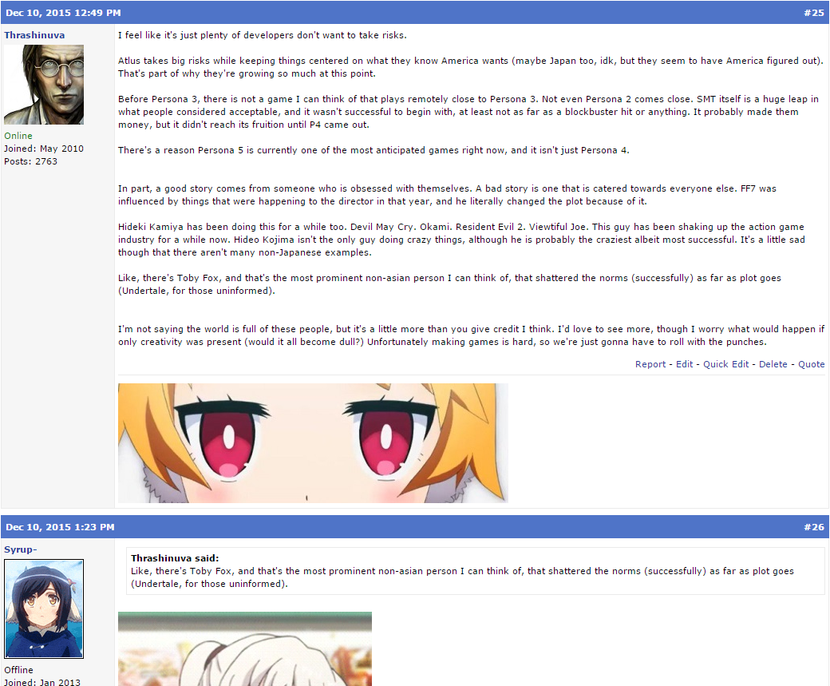
Task: Delete Thrashinuva's post
Action: [x=773, y=364]
